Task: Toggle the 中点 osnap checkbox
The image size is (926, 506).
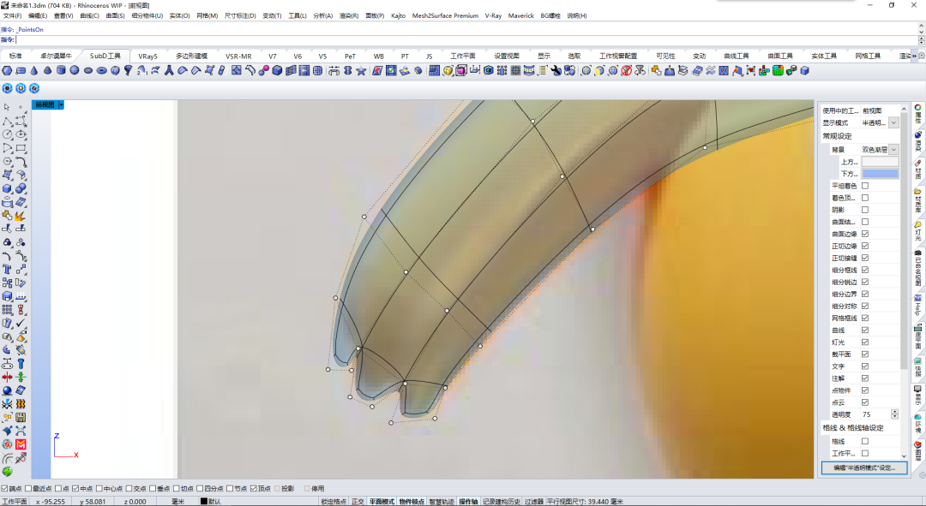Action: [x=75, y=488]
